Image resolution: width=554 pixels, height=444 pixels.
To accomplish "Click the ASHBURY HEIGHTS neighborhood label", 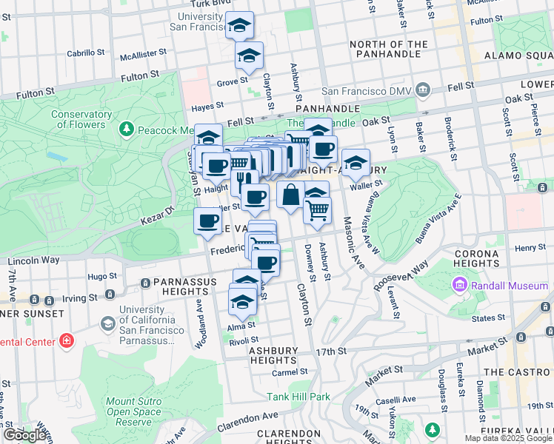I will tap(273, 355).
